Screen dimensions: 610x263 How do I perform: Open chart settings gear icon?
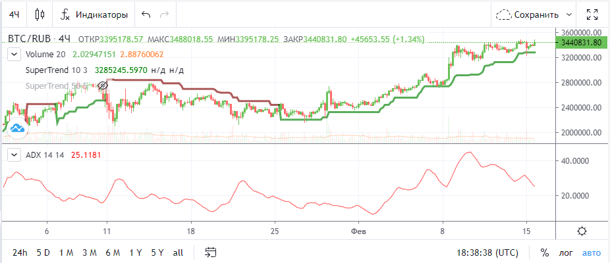582,231
